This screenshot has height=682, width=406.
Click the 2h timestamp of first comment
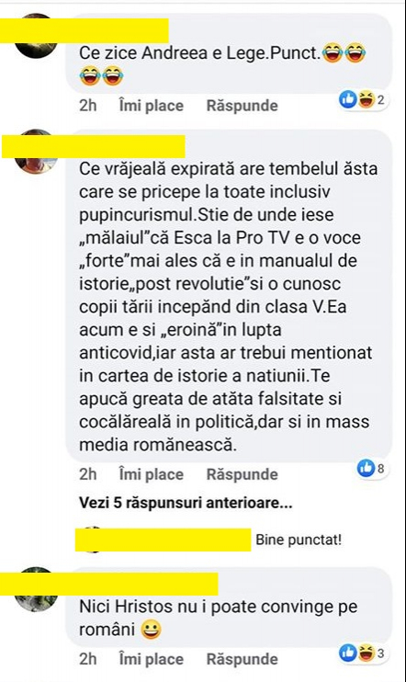(x=88, y=106)
